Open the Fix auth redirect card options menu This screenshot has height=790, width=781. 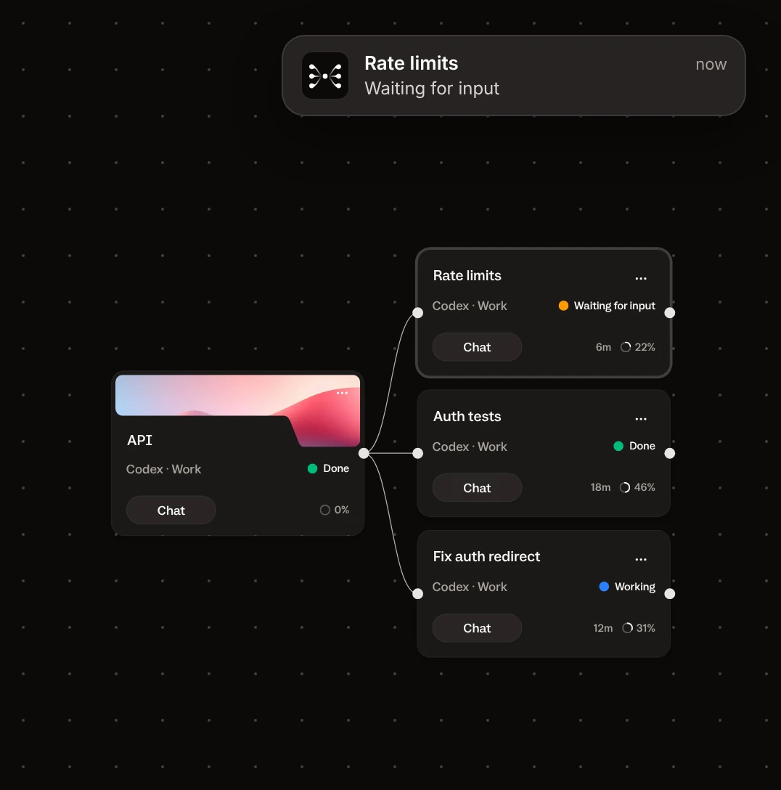pyautogui.click(x=640, y=559)
